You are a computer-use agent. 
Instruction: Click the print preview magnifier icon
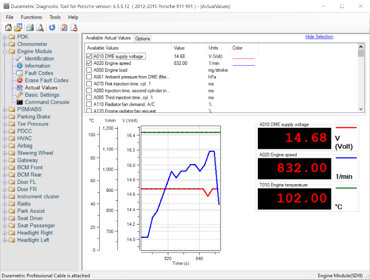pyautogui.click(x=40, y=27)
